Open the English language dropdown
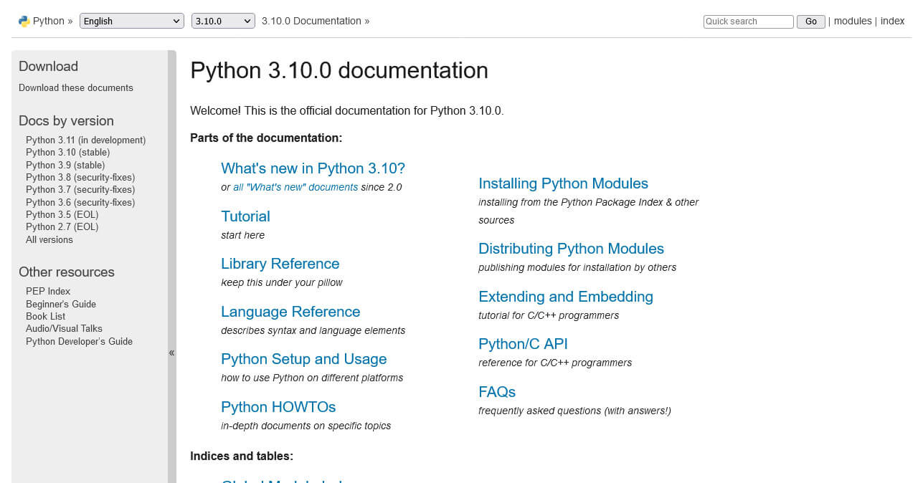This screenshot has height=483, width=923. point(132,21)
